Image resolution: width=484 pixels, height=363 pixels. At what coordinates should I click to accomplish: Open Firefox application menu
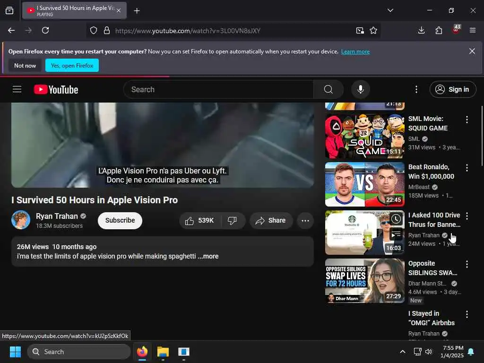473,30
